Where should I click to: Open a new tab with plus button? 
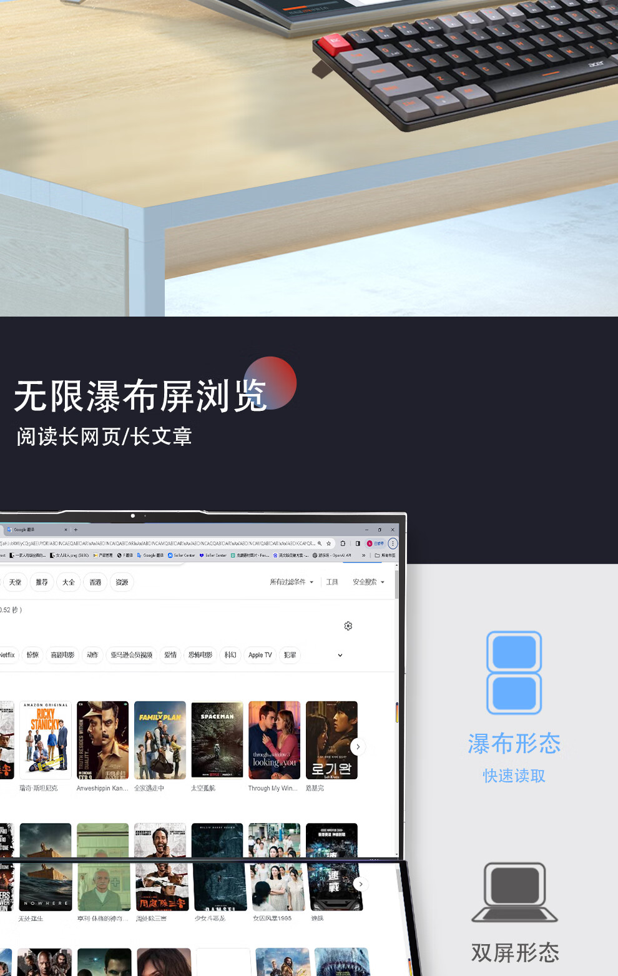pyautogui.click(x=76, y=530)
